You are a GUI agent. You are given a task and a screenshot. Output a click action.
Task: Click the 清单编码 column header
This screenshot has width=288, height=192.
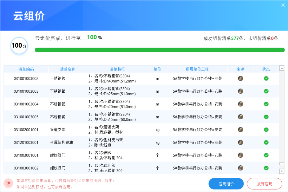pyautogui.click(x=26, y=69)
